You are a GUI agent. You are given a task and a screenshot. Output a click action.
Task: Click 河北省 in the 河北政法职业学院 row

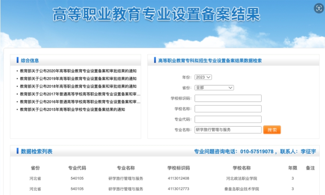(35, 178)
